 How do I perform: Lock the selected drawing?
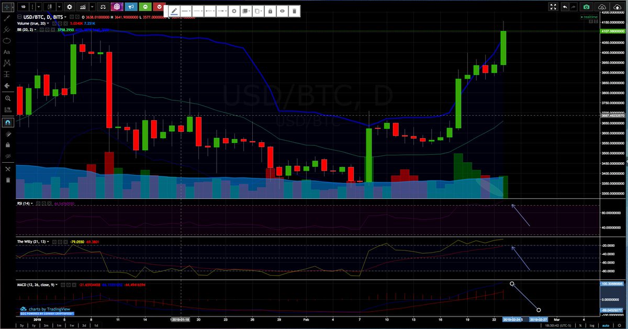tap(270, 12)
